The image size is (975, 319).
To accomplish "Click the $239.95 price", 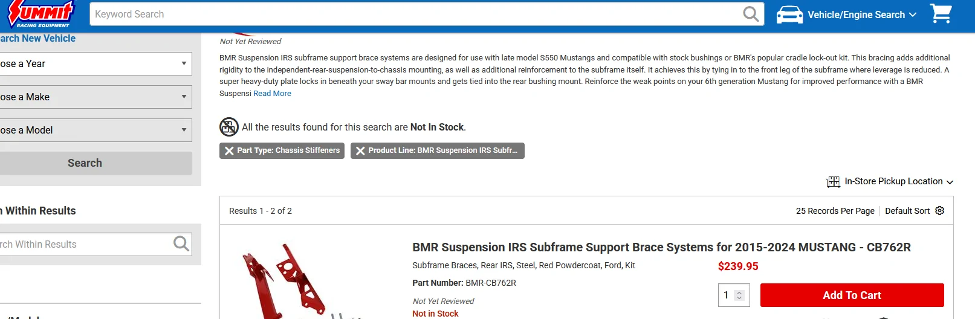I will coord(738,266).
